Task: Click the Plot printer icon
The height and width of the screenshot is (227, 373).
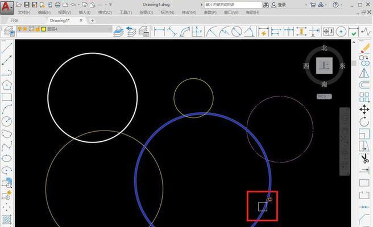Action: click(x=57, y=5)
